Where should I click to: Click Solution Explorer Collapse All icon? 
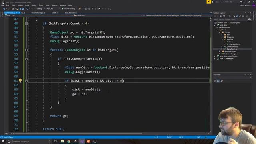240,16
